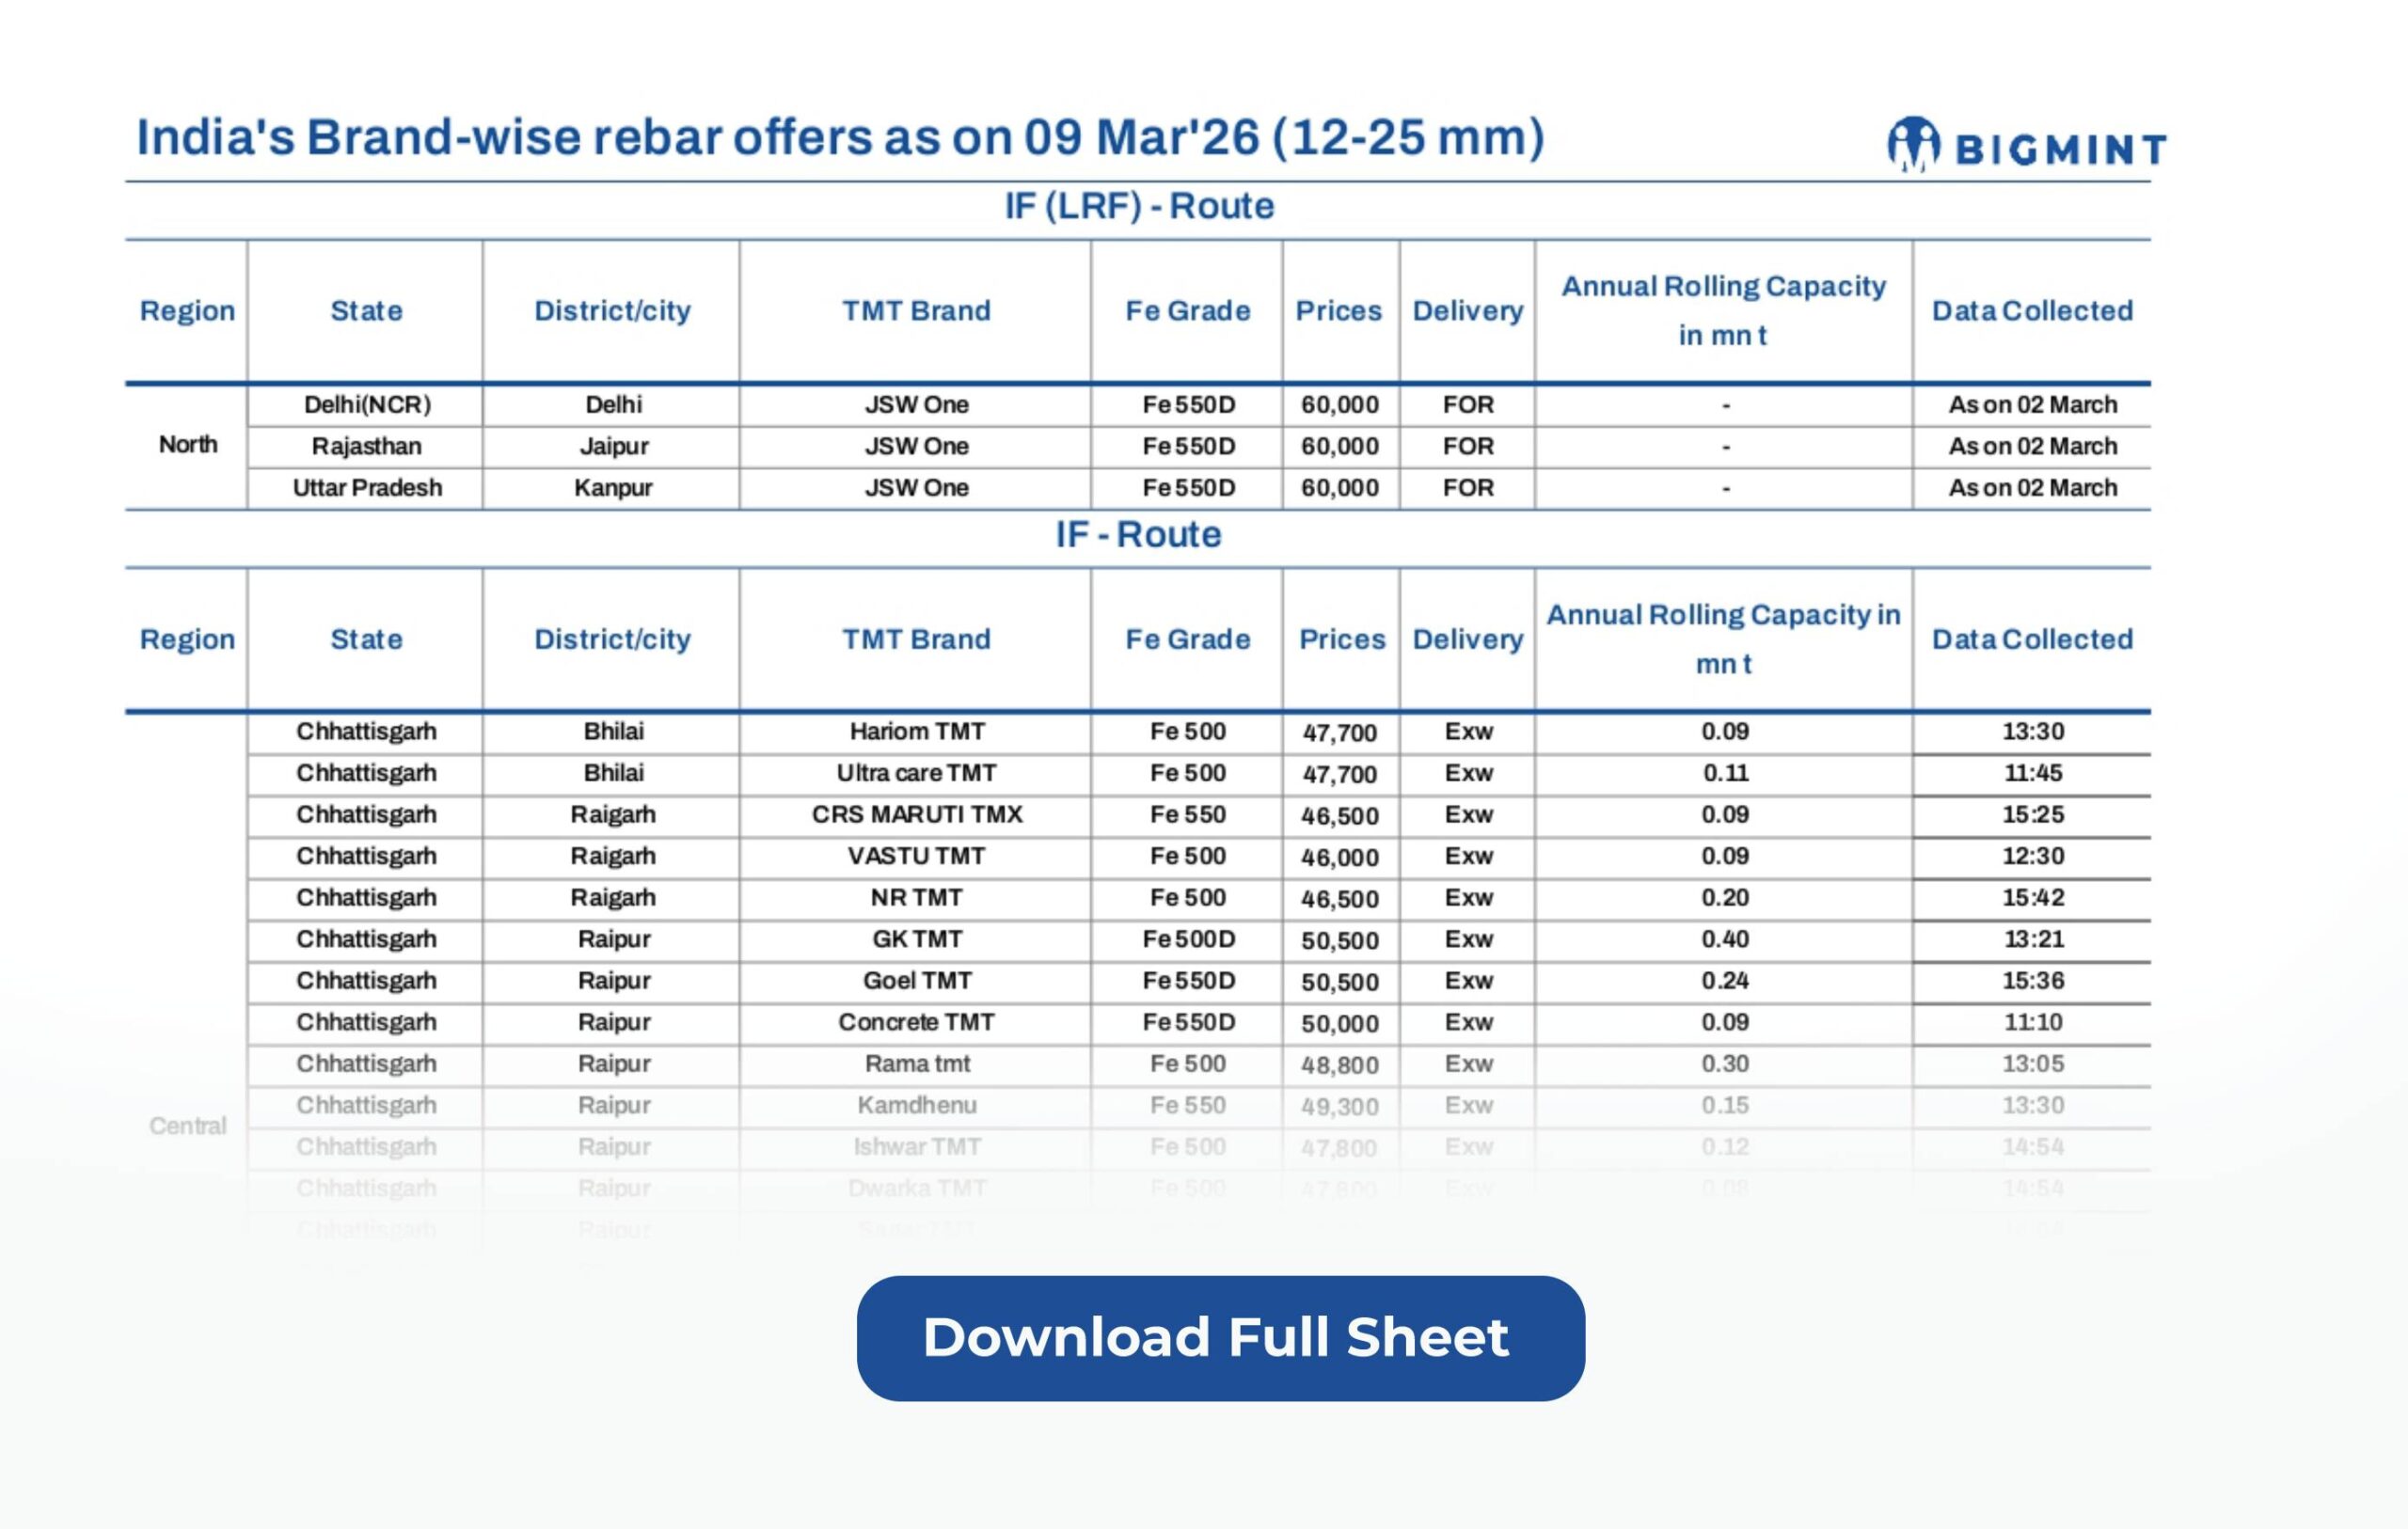
Task: Select the Goel TMT brand cell
Action: 916,980
